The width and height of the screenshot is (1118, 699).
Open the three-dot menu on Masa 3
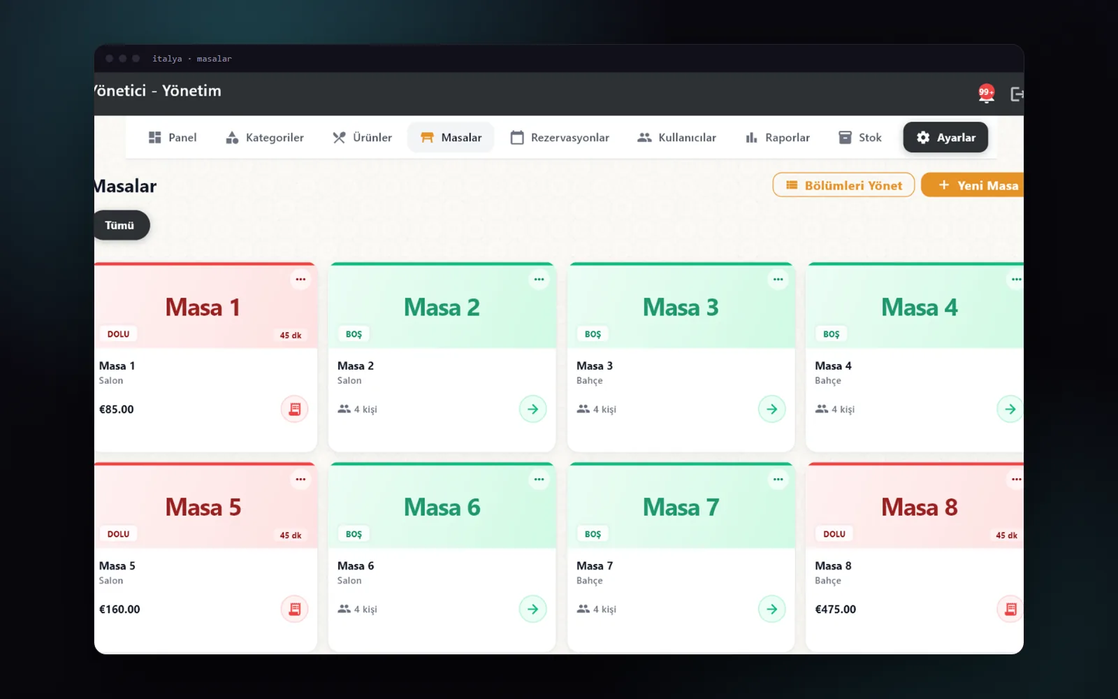point(778,280)
